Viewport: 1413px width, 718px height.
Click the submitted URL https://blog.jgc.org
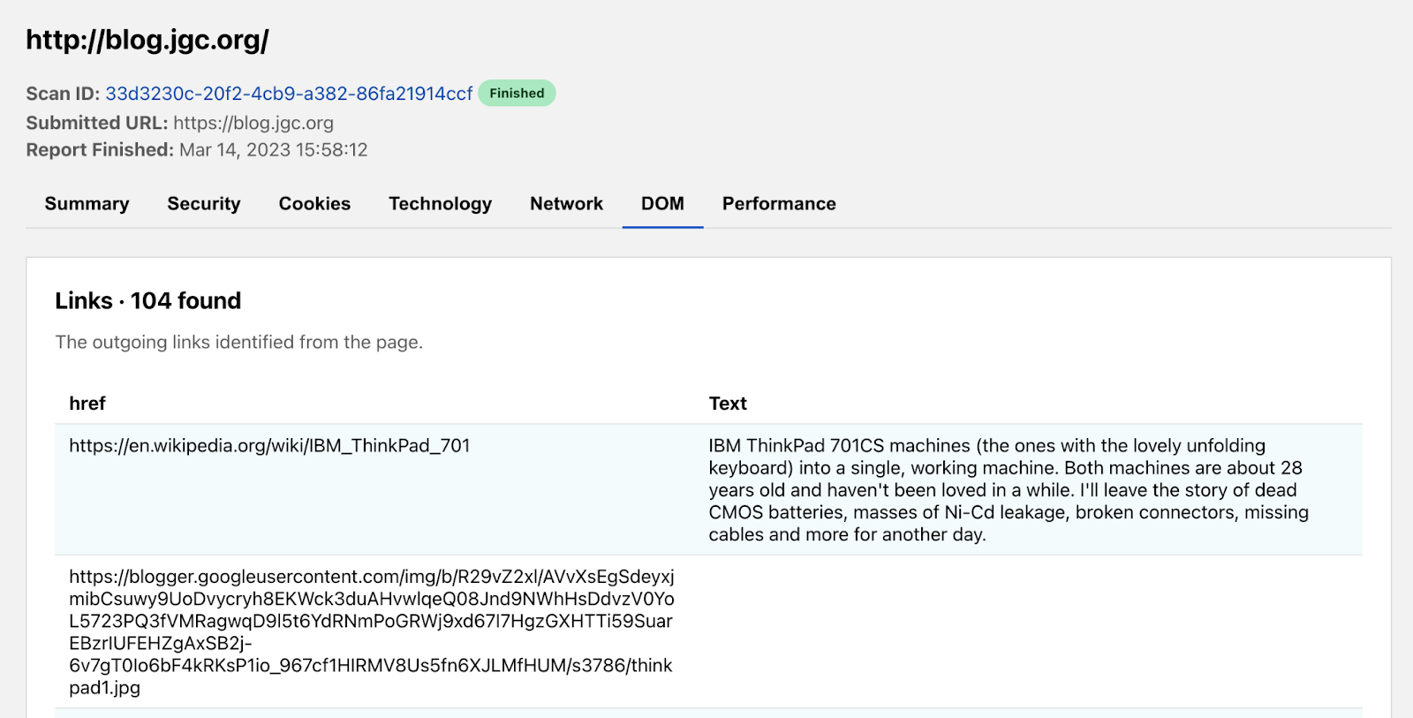click(x=253, y=123)
